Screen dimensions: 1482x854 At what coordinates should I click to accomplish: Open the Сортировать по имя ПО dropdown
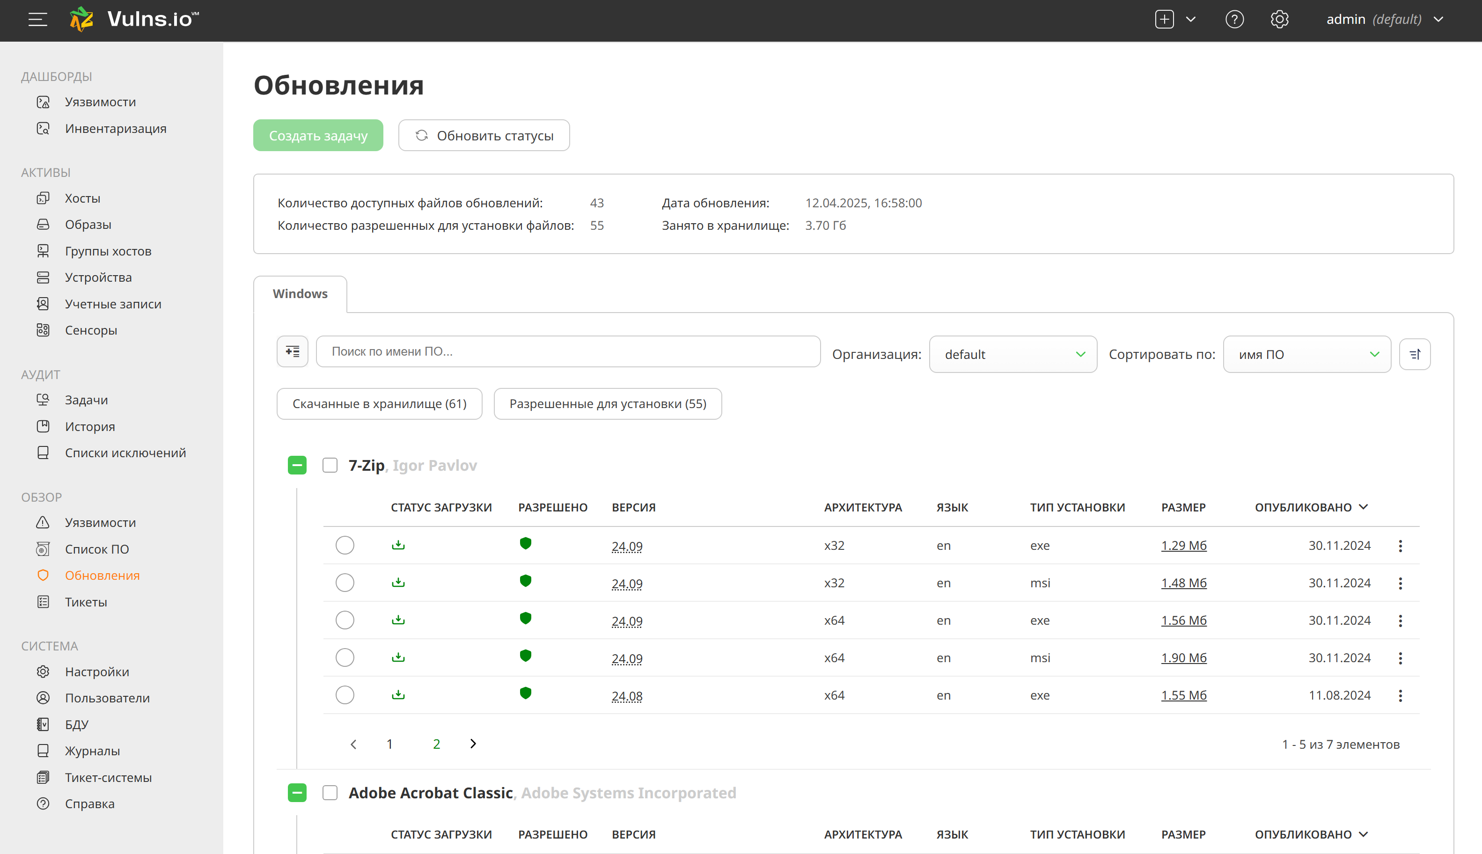[x=1306, y=354]
